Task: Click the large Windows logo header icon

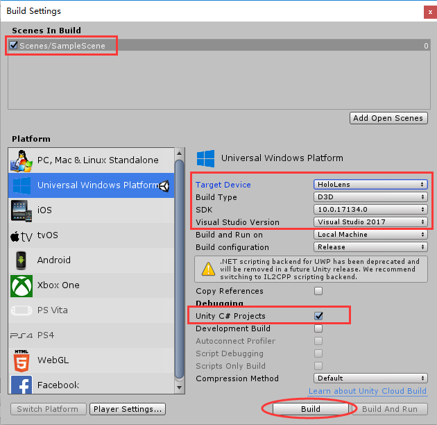Action: (x=206, y=158)
